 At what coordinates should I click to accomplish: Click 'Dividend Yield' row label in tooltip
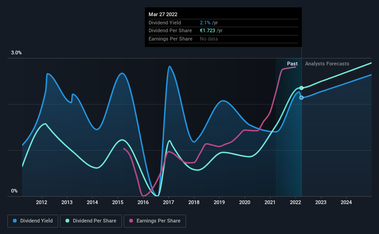pyautogui.click(x=165, y=23)
